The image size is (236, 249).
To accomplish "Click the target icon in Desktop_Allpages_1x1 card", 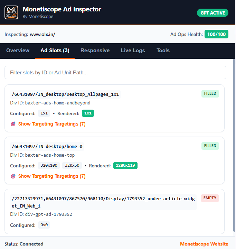I will point(13,124).
